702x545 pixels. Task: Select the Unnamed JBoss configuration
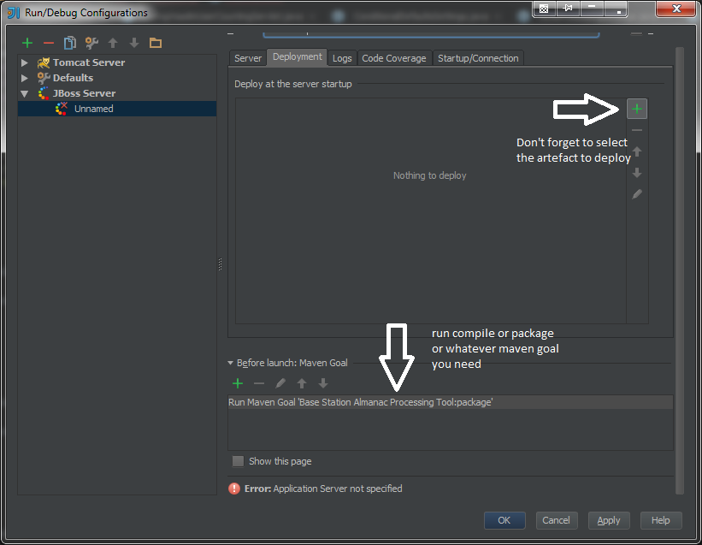[117, 109]
